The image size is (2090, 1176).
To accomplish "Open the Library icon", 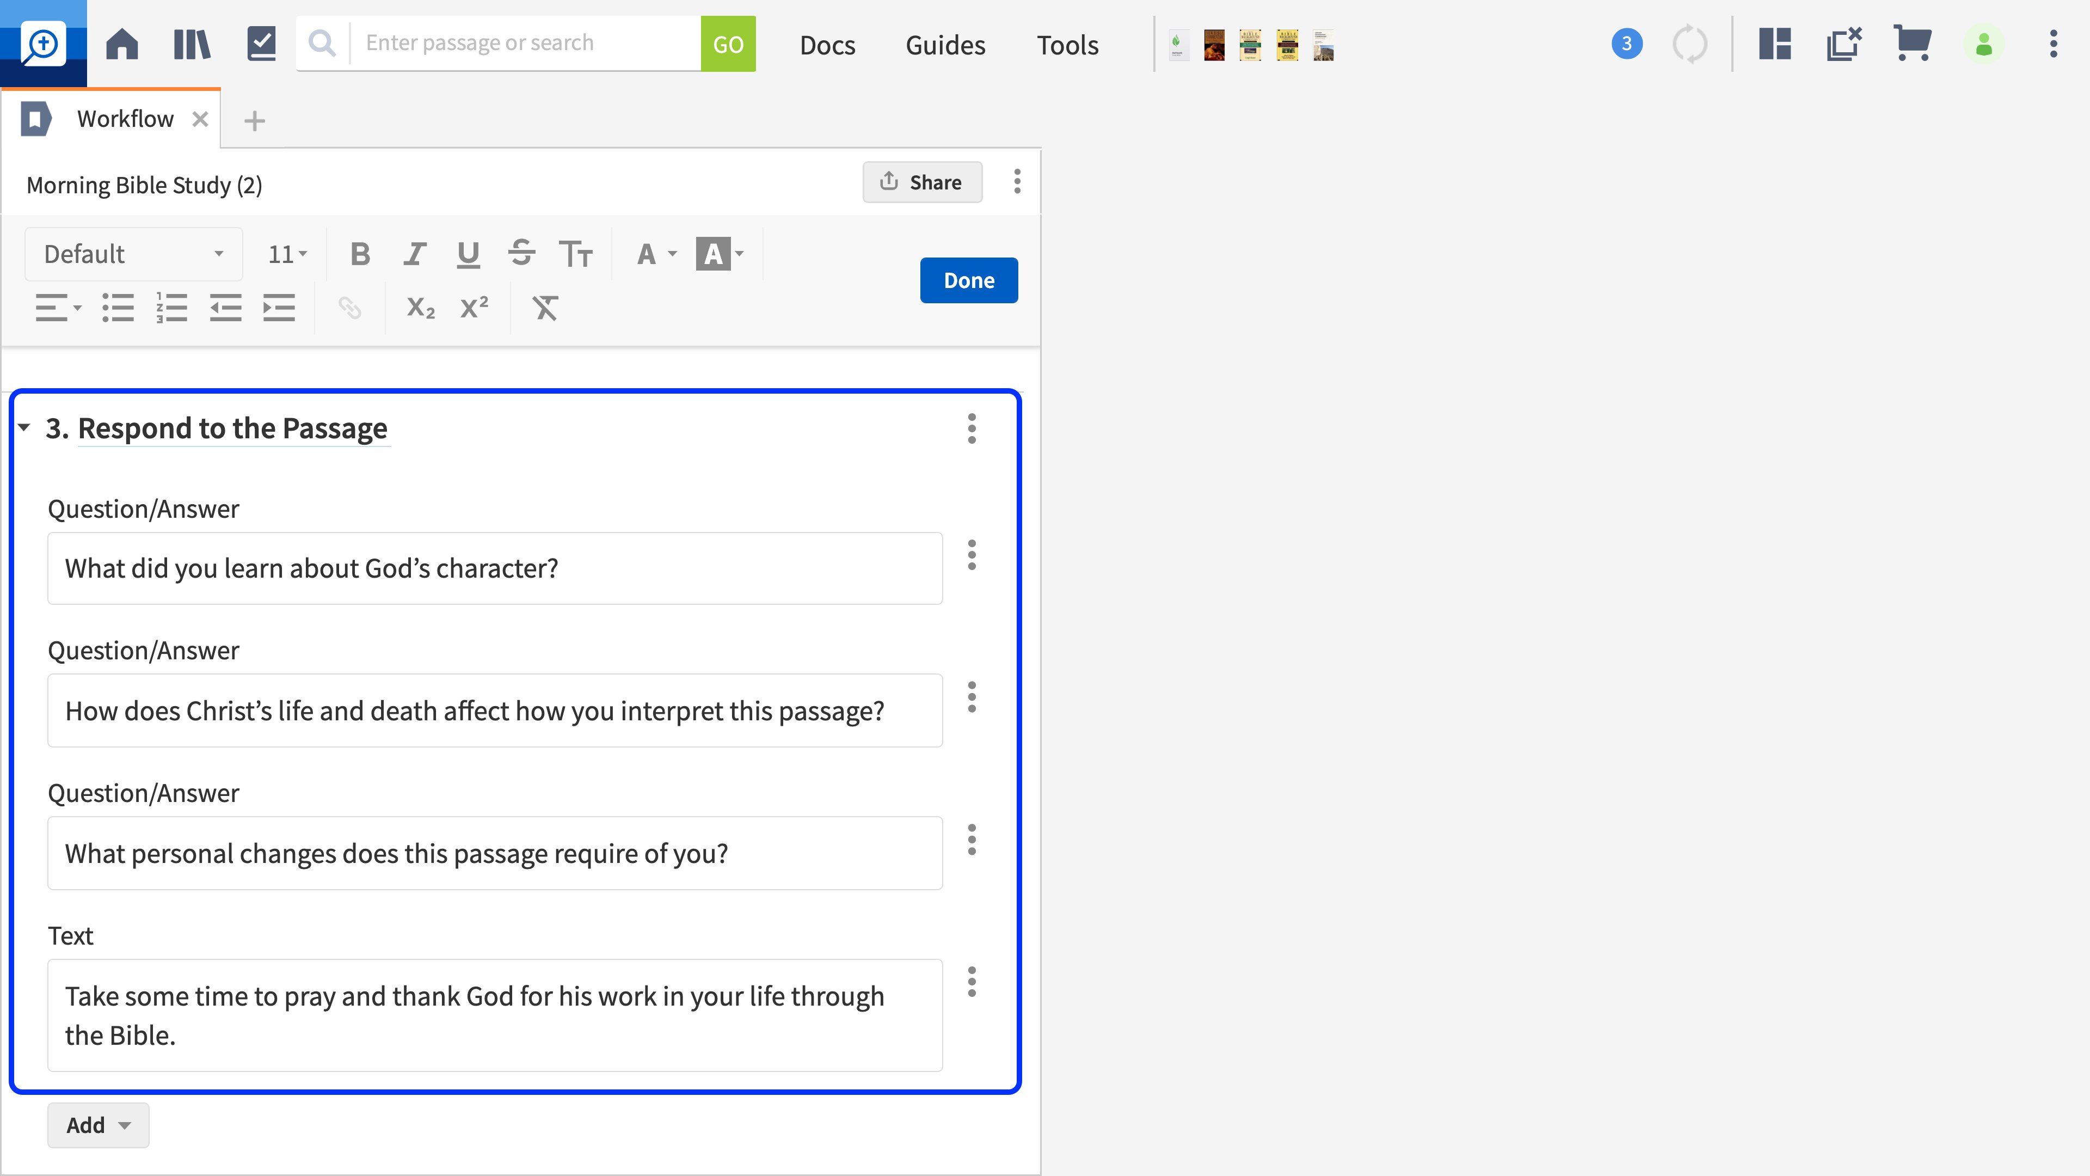I will pyautogui.click(x=192, y=44).
